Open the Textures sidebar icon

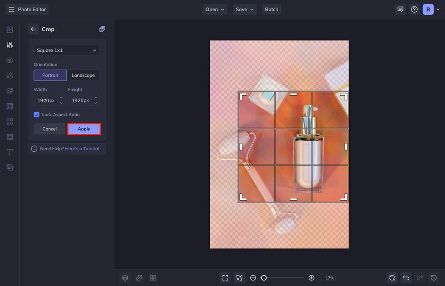9,137
